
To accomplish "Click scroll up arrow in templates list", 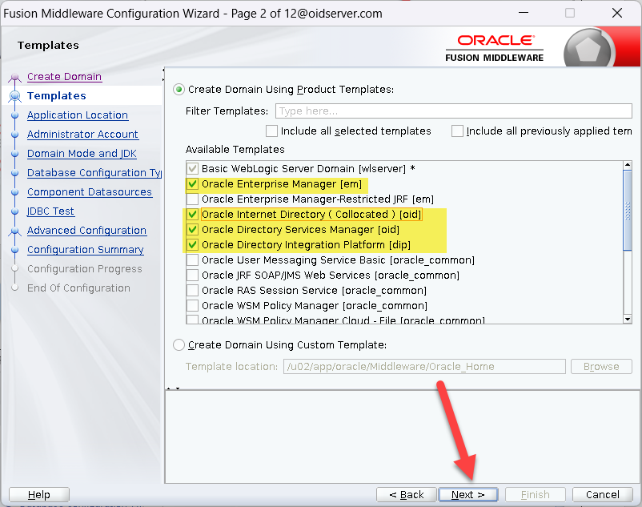I will pos(628,168).
